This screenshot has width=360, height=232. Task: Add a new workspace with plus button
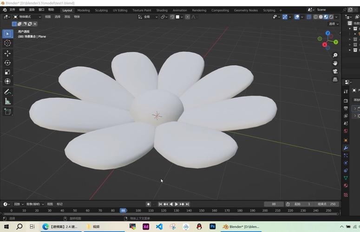(x=281, y=10)
